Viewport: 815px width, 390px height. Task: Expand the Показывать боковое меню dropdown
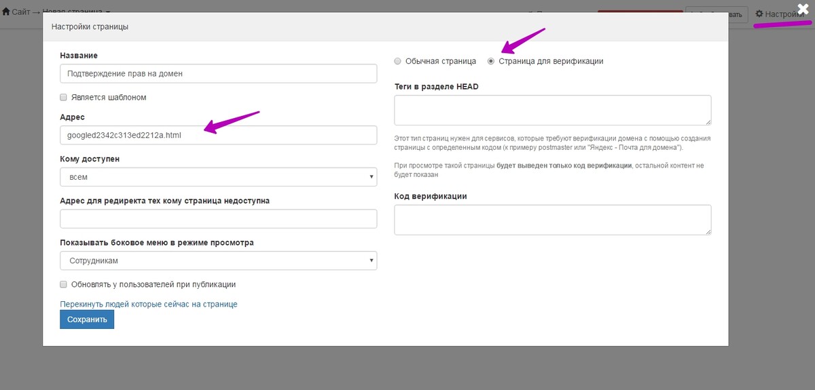218,260
